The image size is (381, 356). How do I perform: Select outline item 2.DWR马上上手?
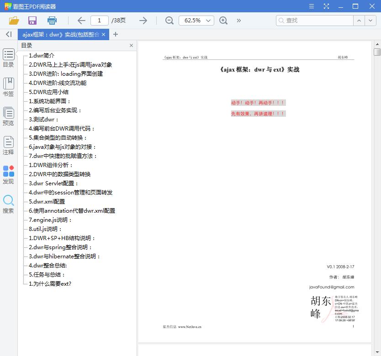pyautogui.click(x=70, y=65)
